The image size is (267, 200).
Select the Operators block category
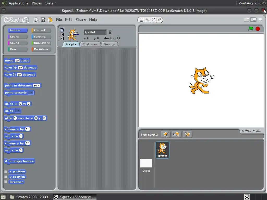41,43
